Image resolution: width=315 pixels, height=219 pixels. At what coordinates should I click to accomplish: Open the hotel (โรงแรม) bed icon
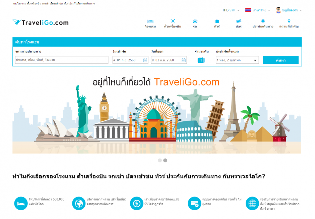pyautogui.click(x=150, y=21)
